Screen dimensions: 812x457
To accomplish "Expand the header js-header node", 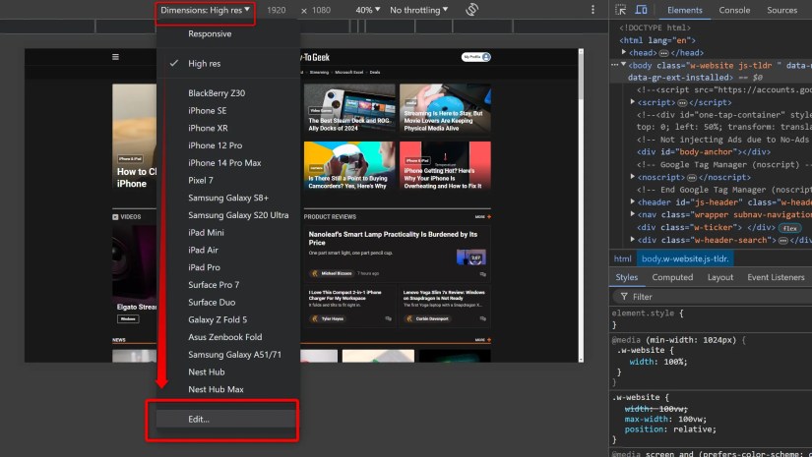I will click(x=632, y=201).
